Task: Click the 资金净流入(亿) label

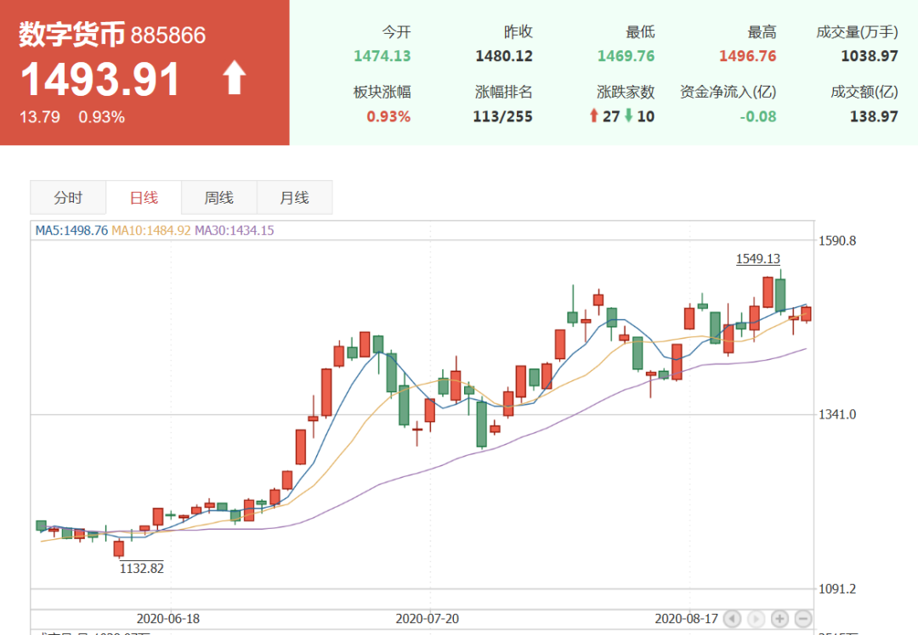Action: pyautogui.click(x=728, y=92)
